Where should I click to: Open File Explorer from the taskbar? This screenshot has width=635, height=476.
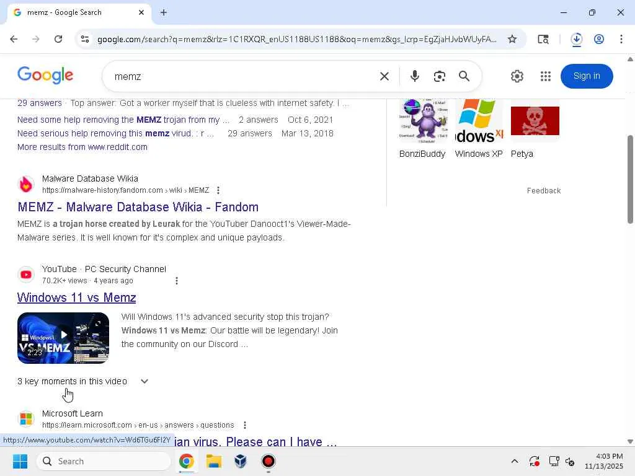pyautogui.click(x=214, y=461)
